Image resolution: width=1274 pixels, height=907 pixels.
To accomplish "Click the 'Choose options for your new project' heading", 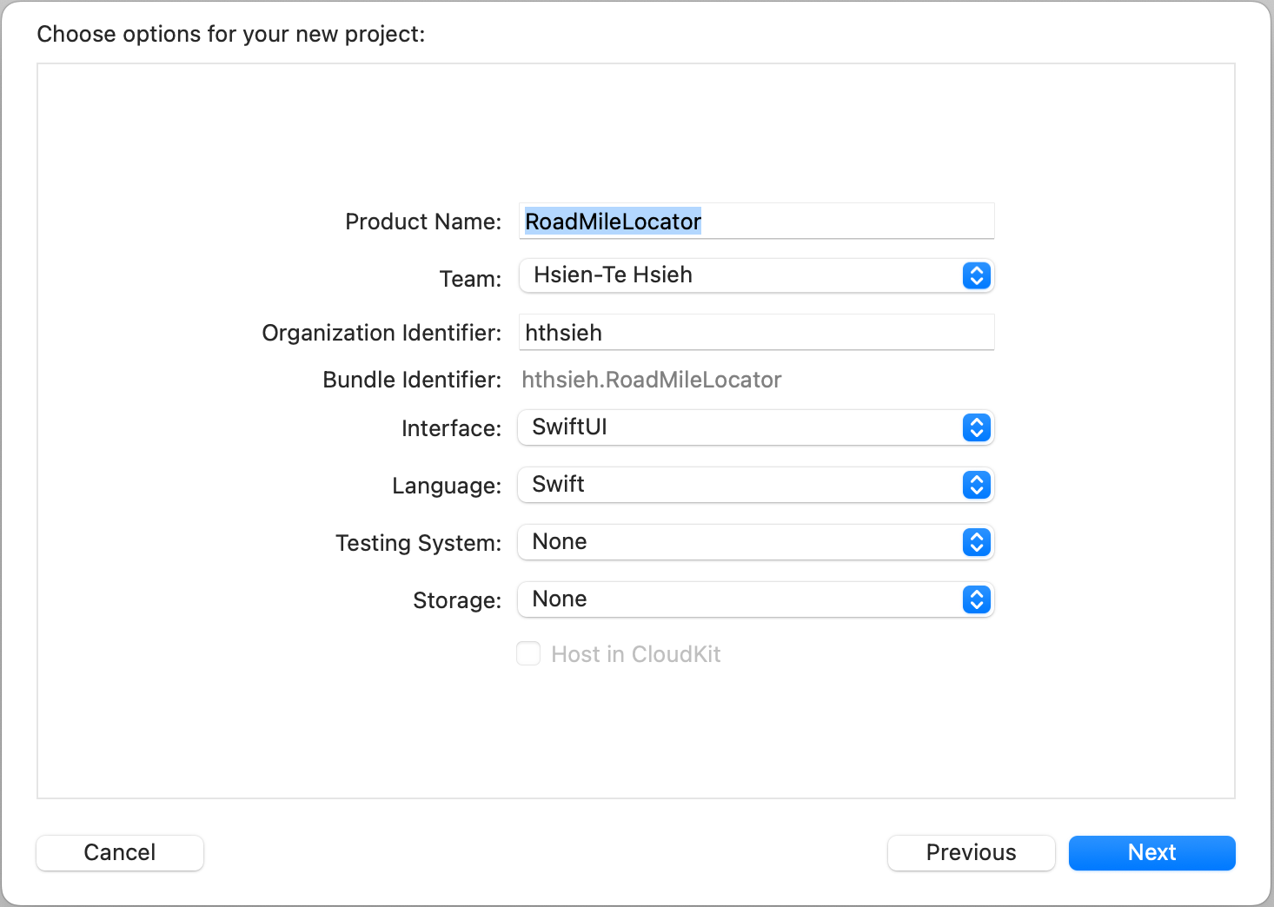I will point(231,34).
